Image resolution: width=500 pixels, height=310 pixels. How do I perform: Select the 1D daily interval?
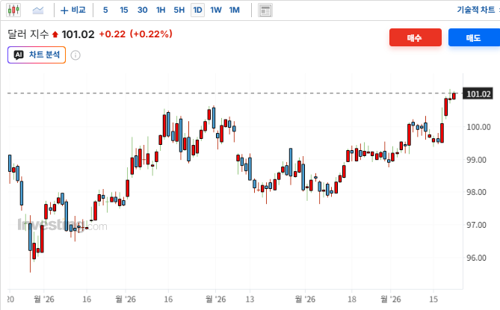[198, 10]
